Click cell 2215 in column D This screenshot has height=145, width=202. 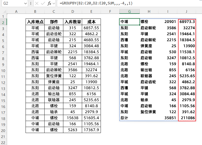[x=73, y=52]
